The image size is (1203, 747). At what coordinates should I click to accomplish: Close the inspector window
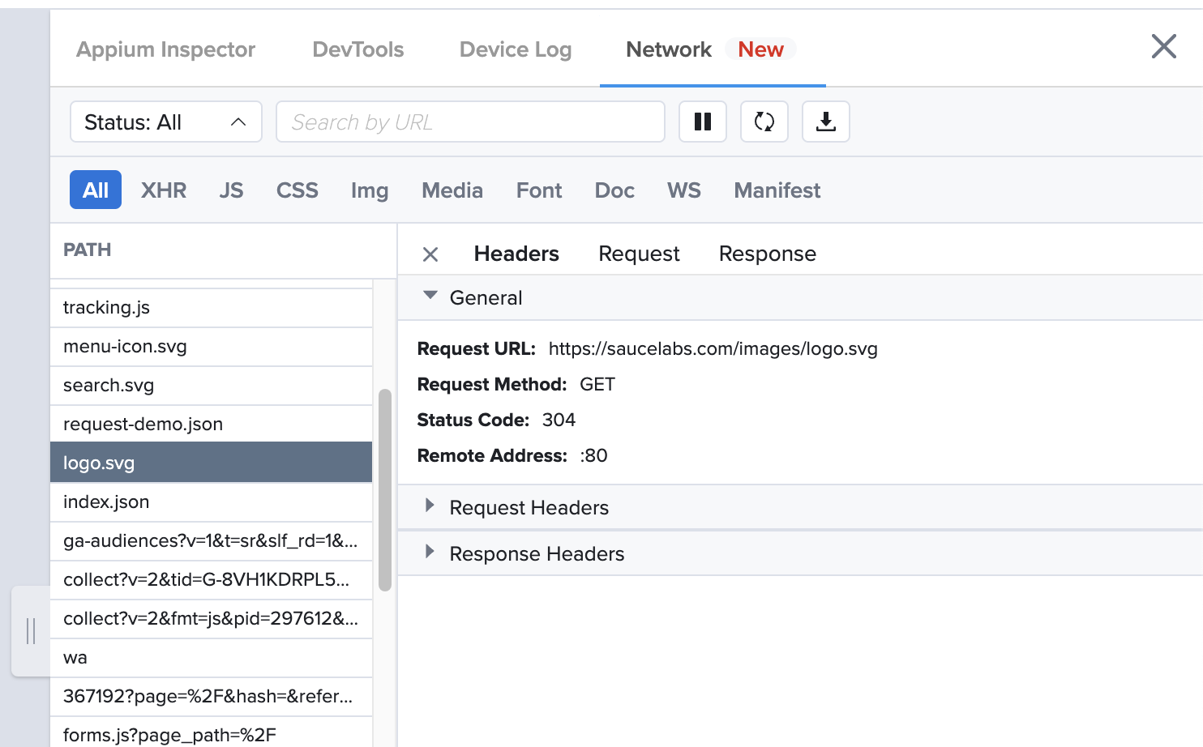point(1164,47)
